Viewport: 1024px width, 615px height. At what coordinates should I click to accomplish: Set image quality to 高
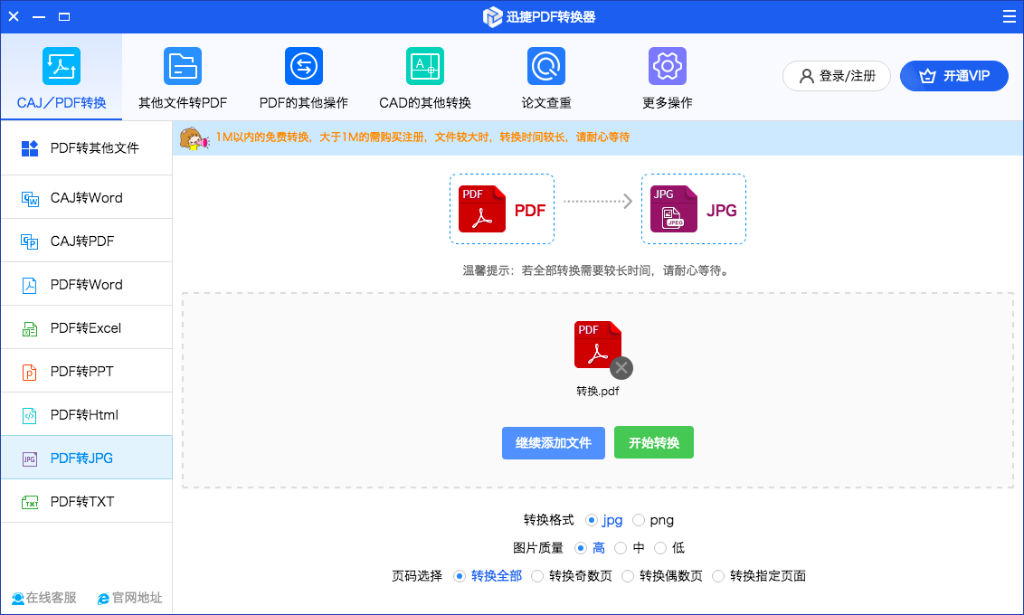click(x=580, y=548)
